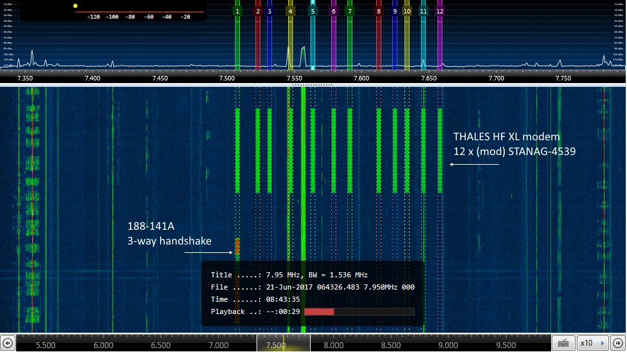This screenshot has height=352, width=627.
Task: Select red receiver marker 2
Action: [x=258, y=11]
